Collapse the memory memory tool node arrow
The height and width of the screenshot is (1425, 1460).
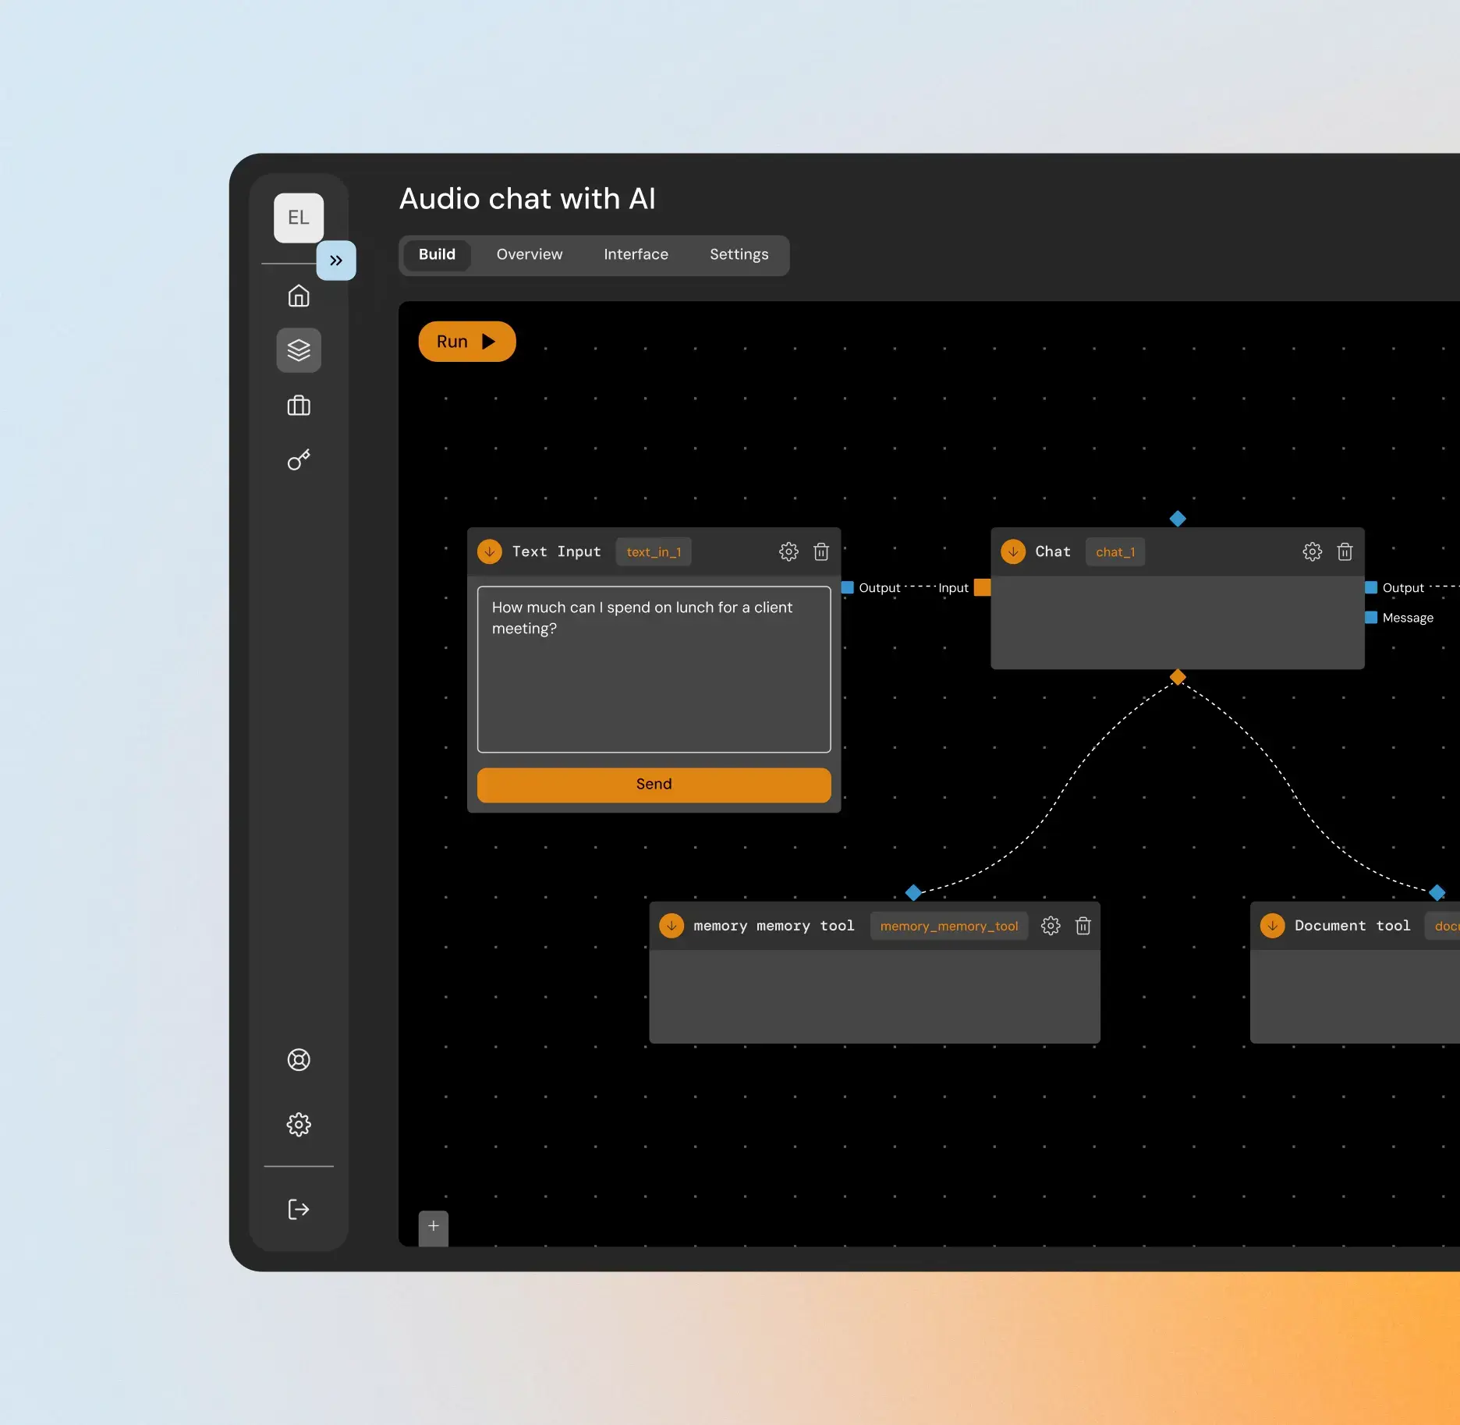[x=672, y=926]
